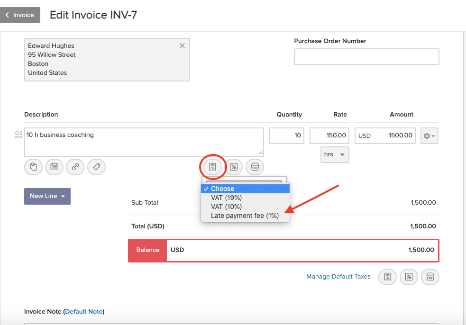This screenshot has height=325, width=466.
Task: Click the Amount field showing 1500.00
Action: [385, 135]
